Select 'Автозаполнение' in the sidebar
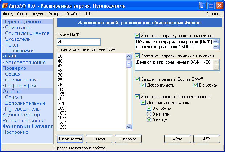Image resolution: width=225 pixels, height=152 pixels. click(25, 62)
